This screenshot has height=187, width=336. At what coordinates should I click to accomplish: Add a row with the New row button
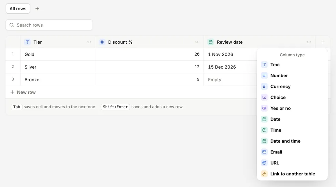23,92
